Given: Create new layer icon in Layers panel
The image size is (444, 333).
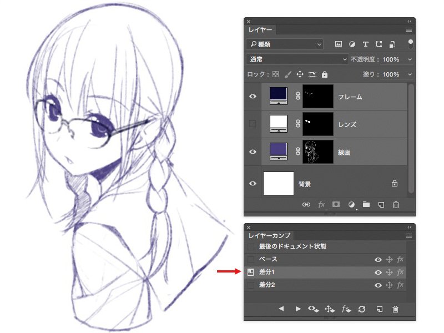Looking at the screenshot, I should click(x=381, y=204).
